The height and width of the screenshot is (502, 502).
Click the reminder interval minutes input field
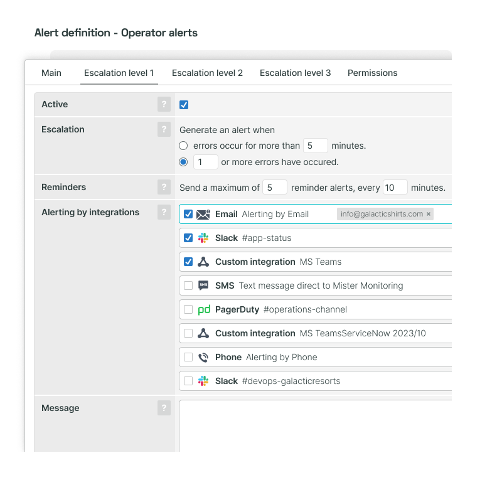click(397, 187)
